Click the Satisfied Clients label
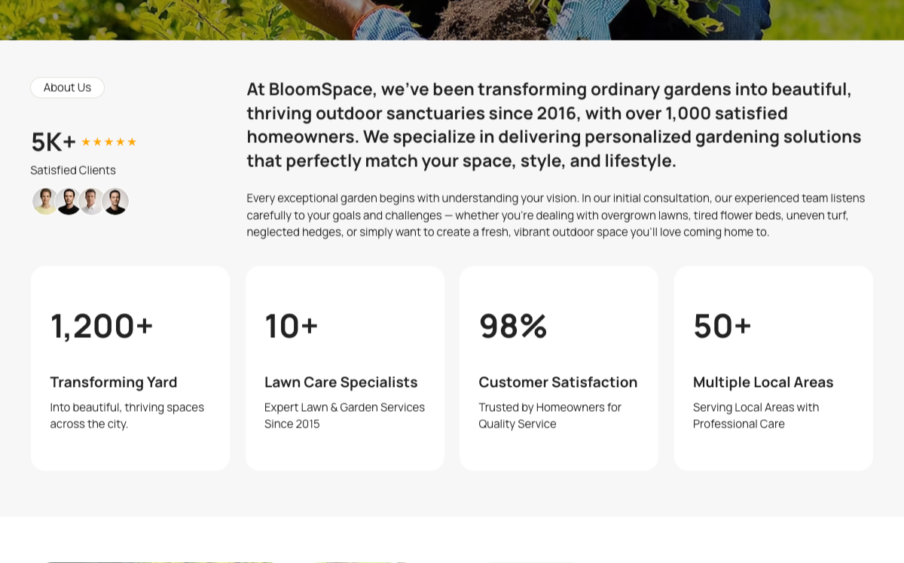The width and height of the screenshot is (904, 563). click(73, 170)
